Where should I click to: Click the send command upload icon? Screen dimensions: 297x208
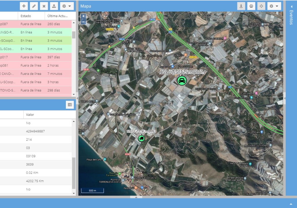tap(54, 6)
